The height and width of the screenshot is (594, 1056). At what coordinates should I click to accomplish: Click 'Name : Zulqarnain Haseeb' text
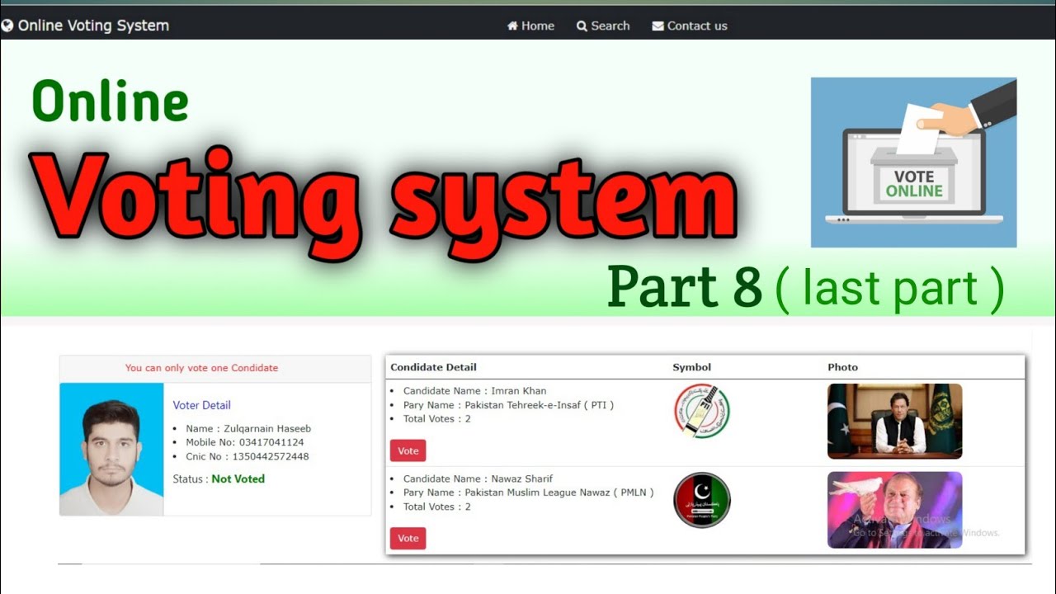pyautogui.click(x=248, y=428)
